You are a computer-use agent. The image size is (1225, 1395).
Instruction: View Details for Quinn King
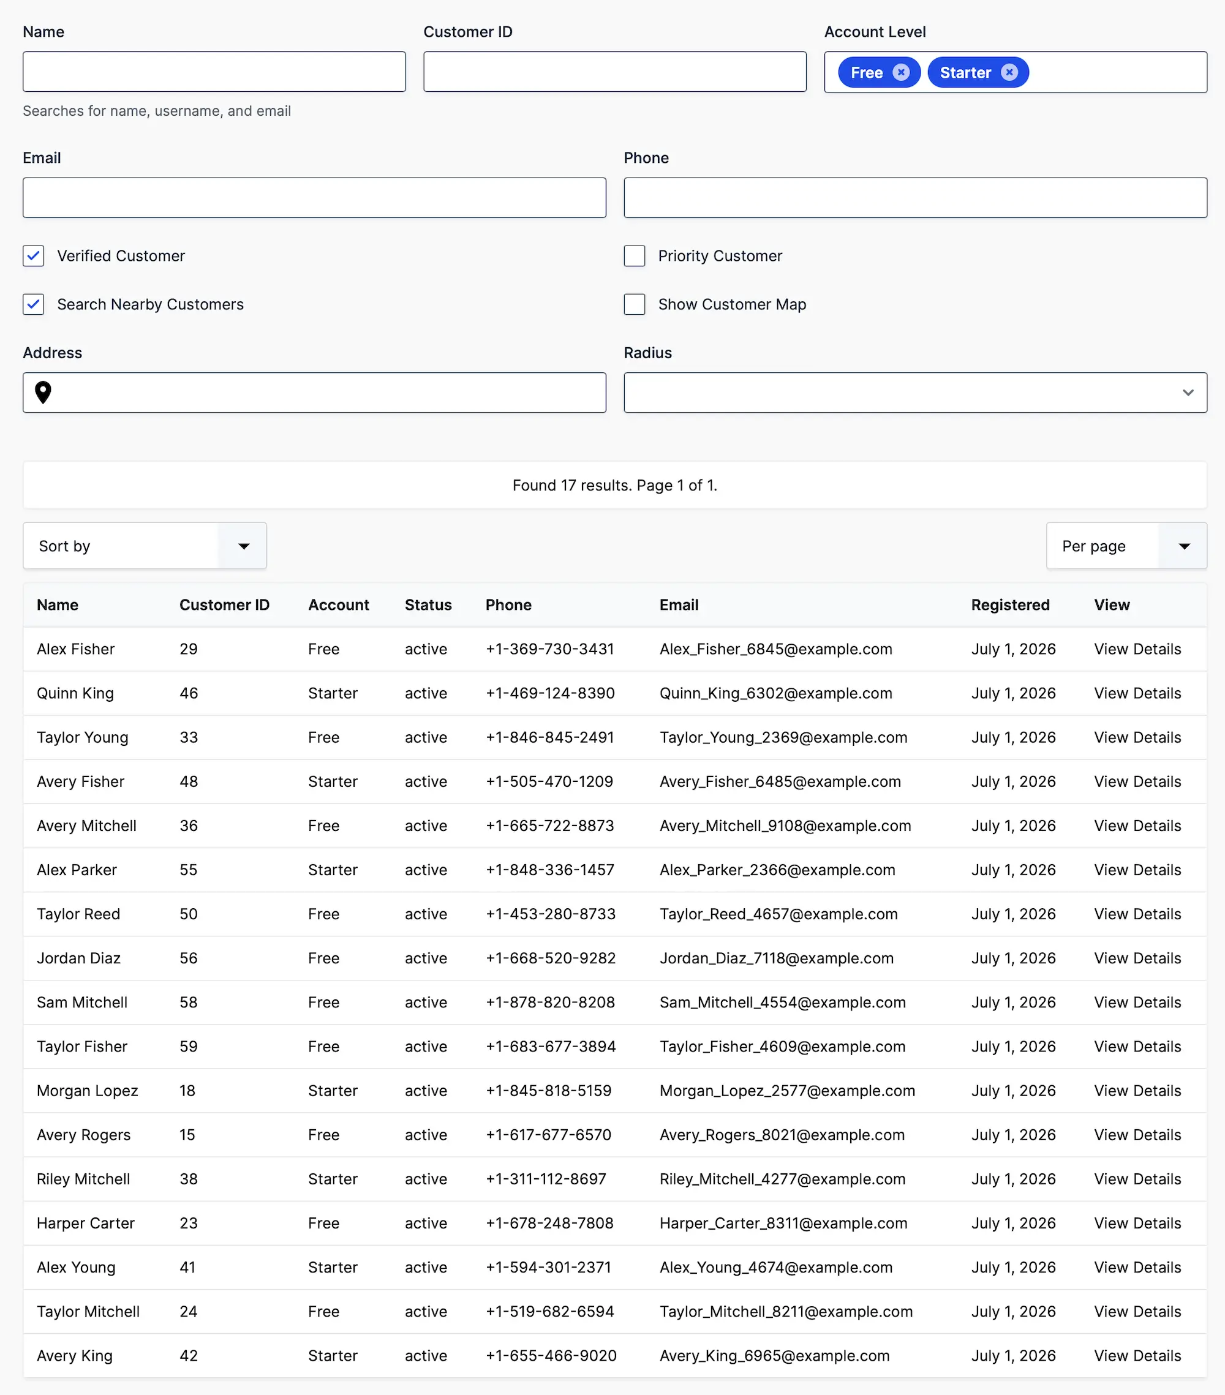[1137, 693]
